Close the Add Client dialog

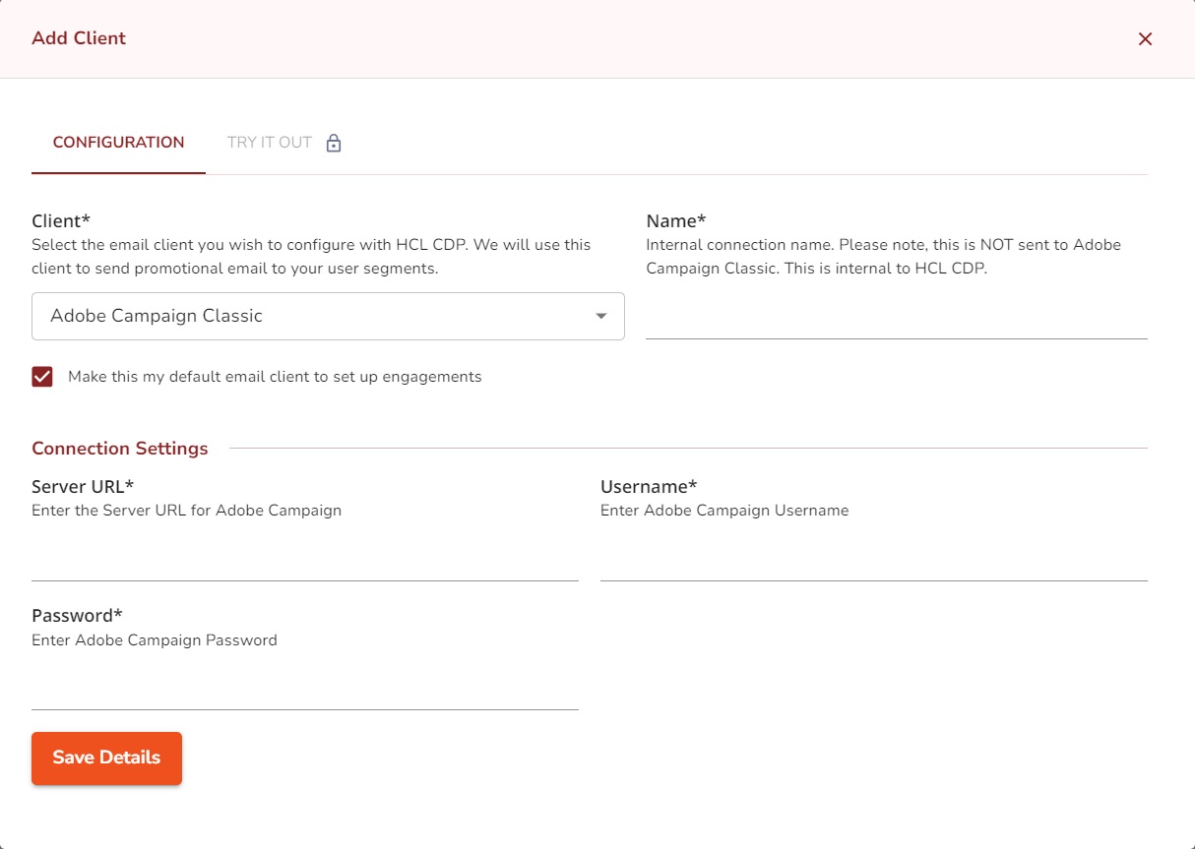[x=1145, y=39]
